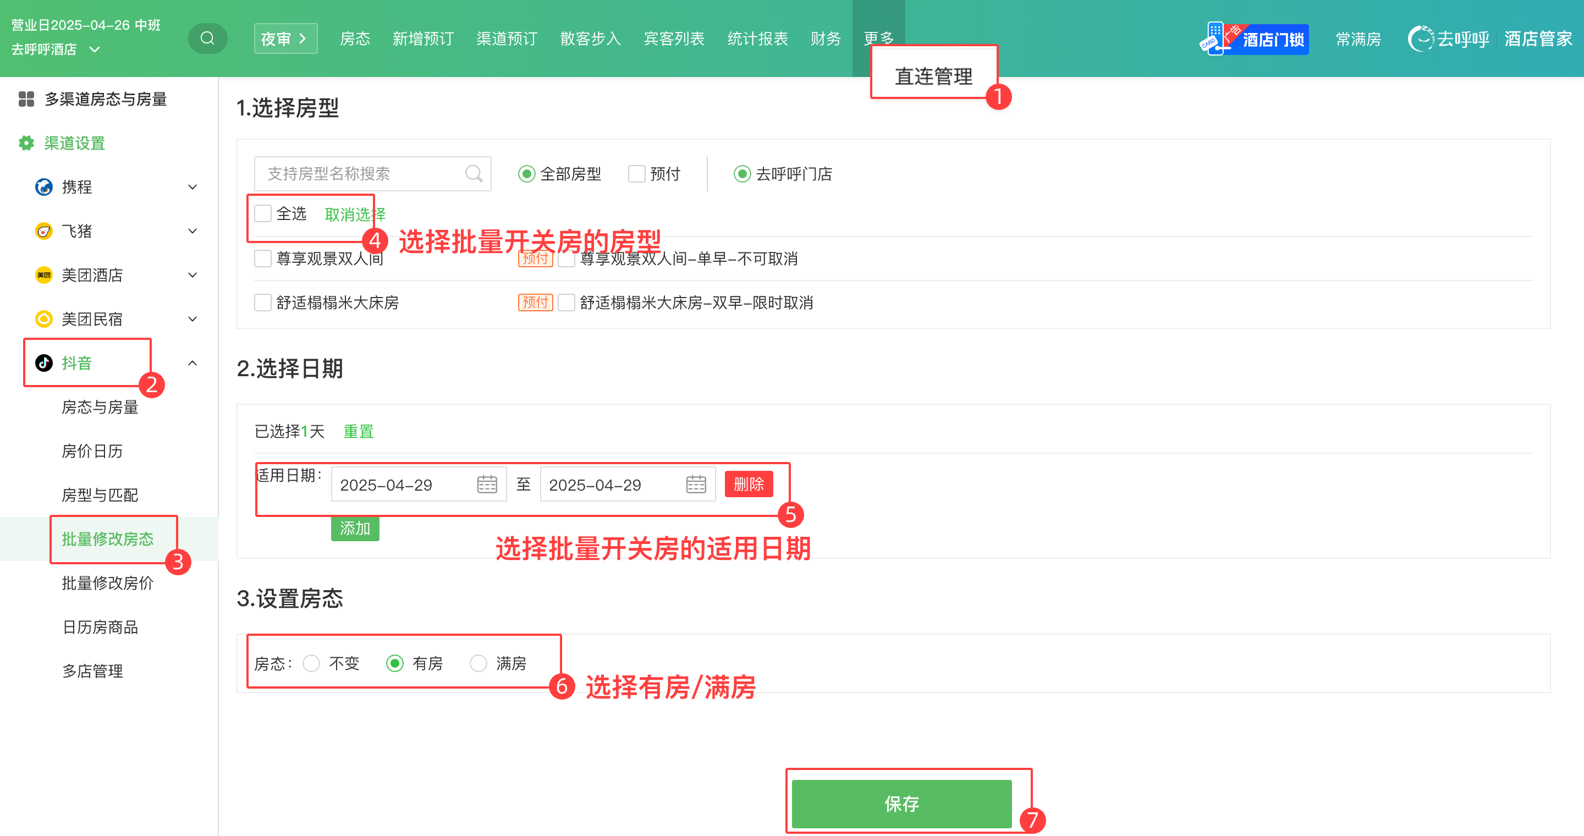Click the green 保存 button
This screenshot has height=836, width=1584.
click(x=901, y=804)
